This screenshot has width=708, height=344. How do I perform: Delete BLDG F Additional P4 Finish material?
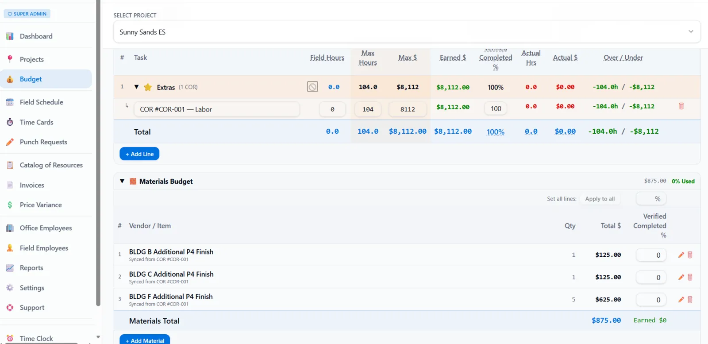tap(690, 299)
